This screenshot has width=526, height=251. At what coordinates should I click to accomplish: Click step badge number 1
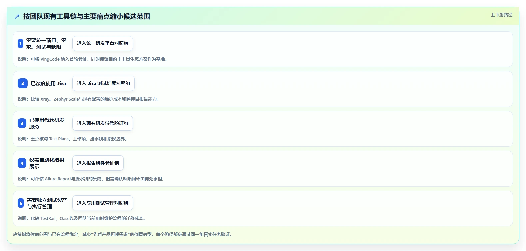[x=20, y=43]
